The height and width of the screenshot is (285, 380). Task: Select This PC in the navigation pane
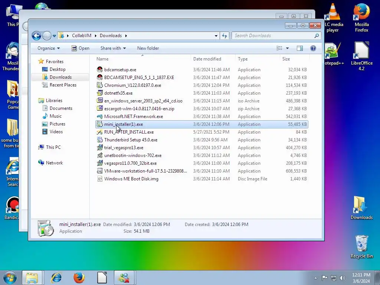tap(53, 147)
